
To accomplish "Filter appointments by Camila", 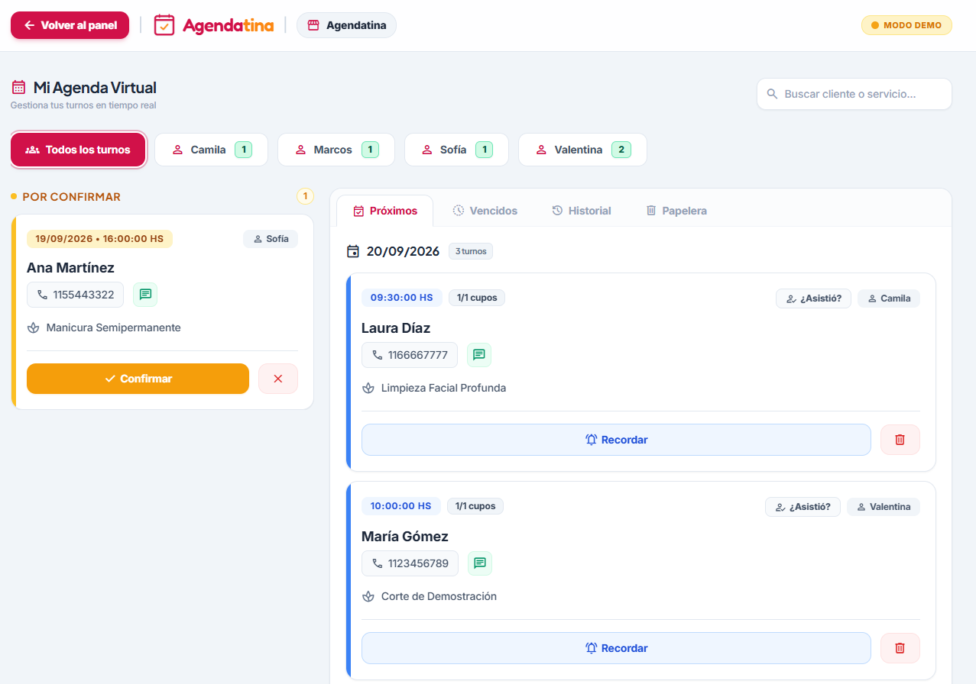I will [x=211, y=150].
